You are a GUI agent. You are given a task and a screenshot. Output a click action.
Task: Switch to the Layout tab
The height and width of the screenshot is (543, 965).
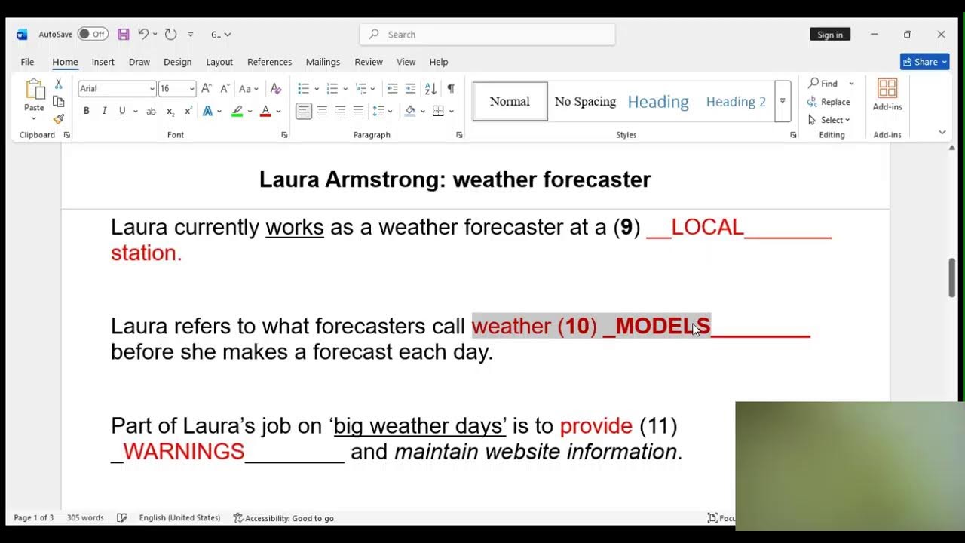point(219,62)
